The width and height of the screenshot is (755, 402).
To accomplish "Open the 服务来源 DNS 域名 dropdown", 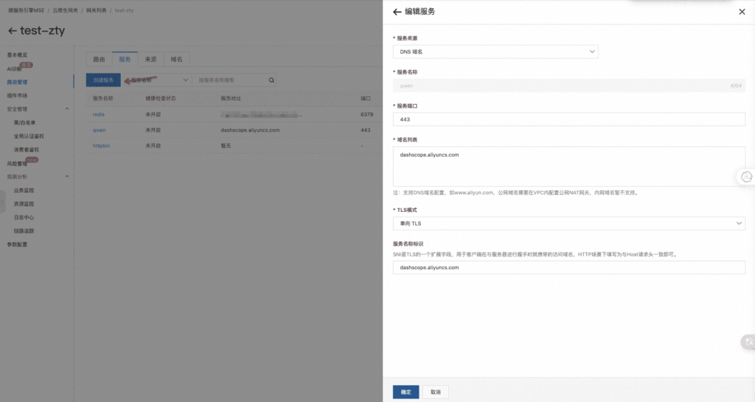I will tap(495, 52).
